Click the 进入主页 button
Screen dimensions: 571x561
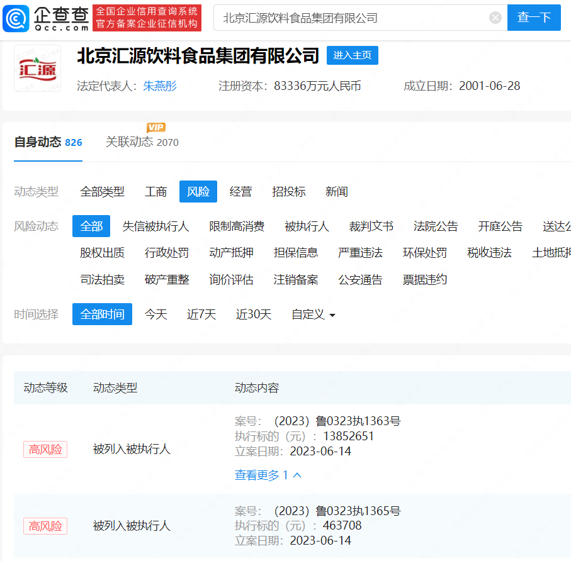click(352, 55)
